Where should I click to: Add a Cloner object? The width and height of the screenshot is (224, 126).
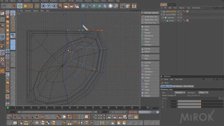click(x=150, y=27)
